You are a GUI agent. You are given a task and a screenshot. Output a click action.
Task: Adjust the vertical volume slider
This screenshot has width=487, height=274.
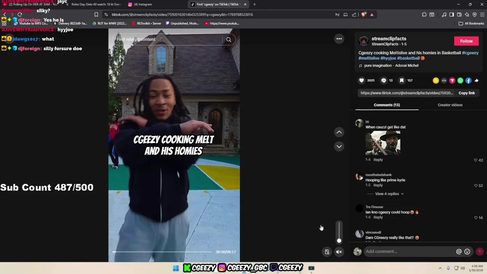pyautogui.click(x=339, y=232)
